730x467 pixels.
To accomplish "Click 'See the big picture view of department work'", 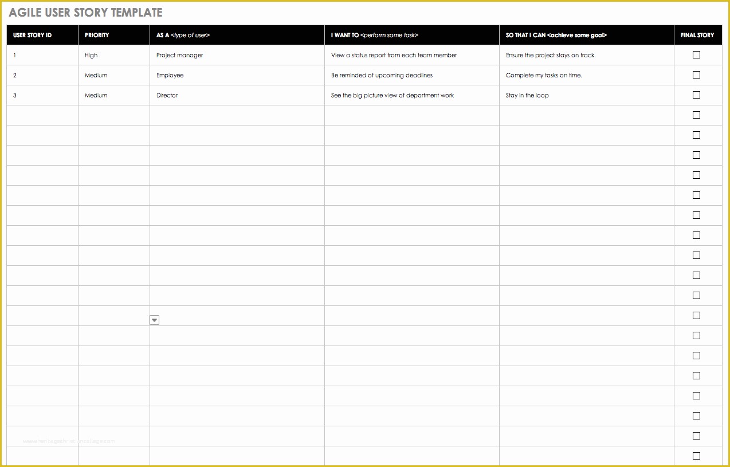I will [x=412, y=95].
